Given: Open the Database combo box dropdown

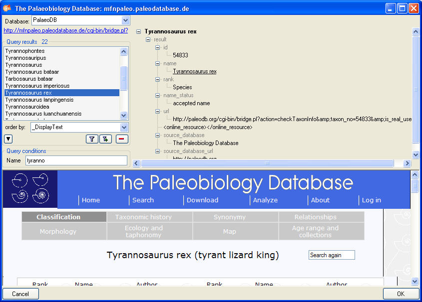Looking at the screenshot, I should [125, 20].
